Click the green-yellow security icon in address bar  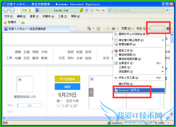81,10
